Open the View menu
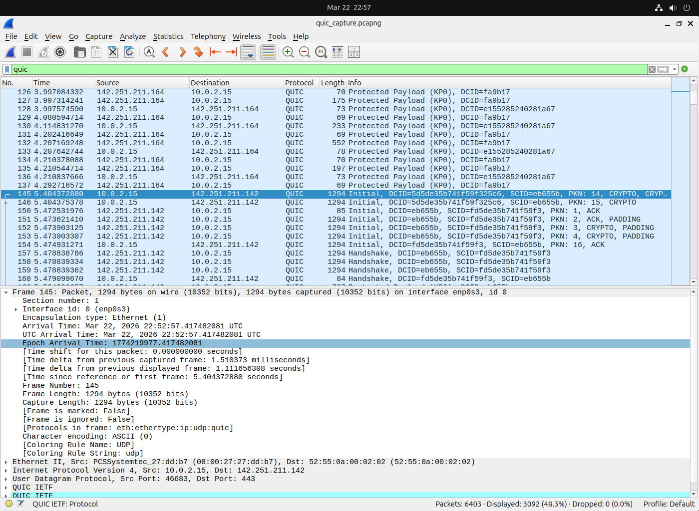 (53, 36)
